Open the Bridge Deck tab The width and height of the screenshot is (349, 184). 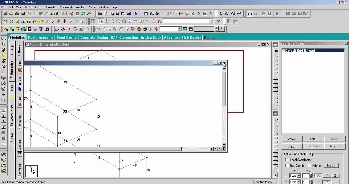pos(151,37)
